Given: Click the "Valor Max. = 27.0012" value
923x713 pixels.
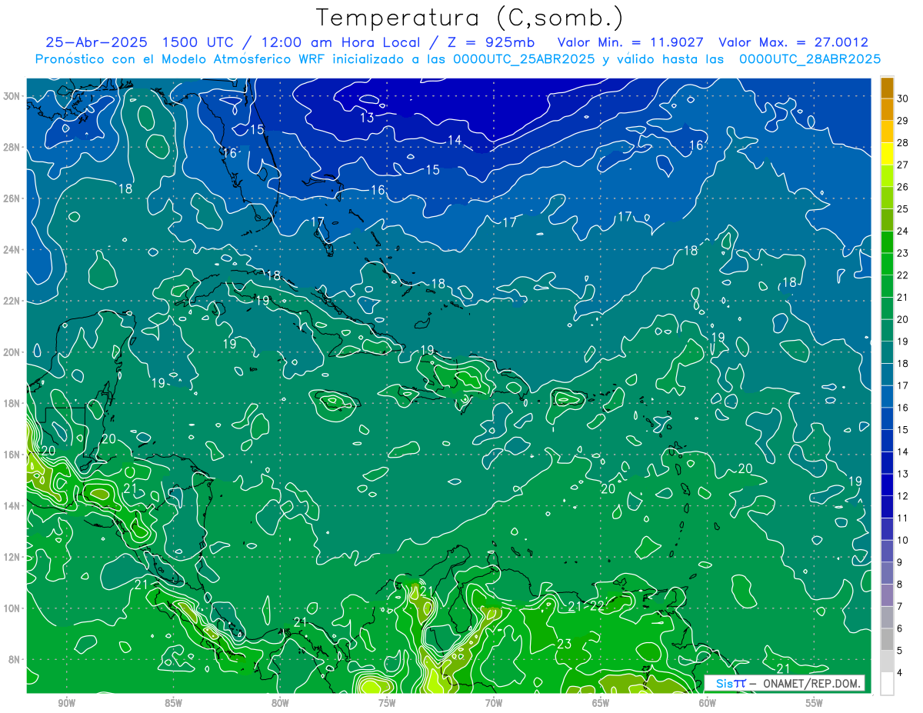Looking at the screenshot, I should (x=794, y=42).
